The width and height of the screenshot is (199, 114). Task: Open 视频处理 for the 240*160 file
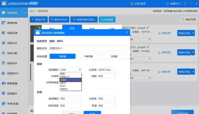[164, 72]
